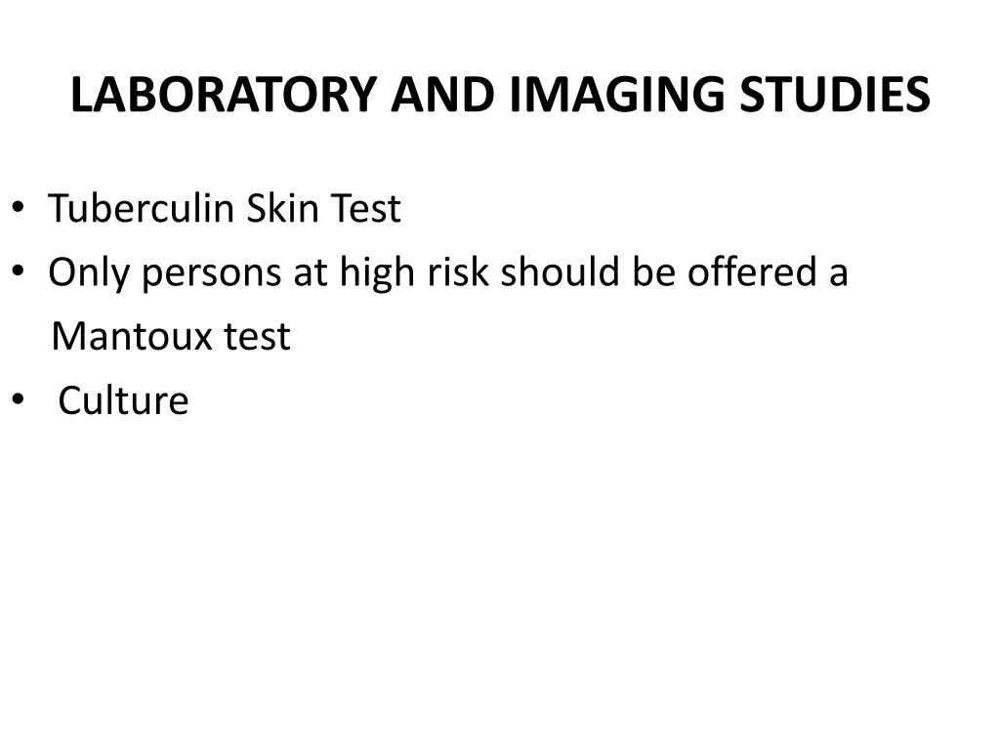Click the word Skin in first bullet
Viewport: 1000px width, 750px height.
pos(282,208)
